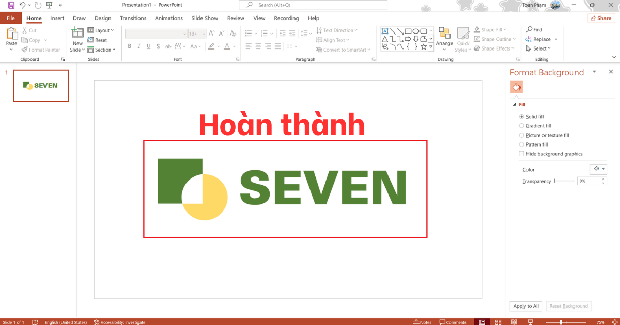The image size is (620, 325).
Task: Save the presentation from Quick Access
Action: [11, 5]
